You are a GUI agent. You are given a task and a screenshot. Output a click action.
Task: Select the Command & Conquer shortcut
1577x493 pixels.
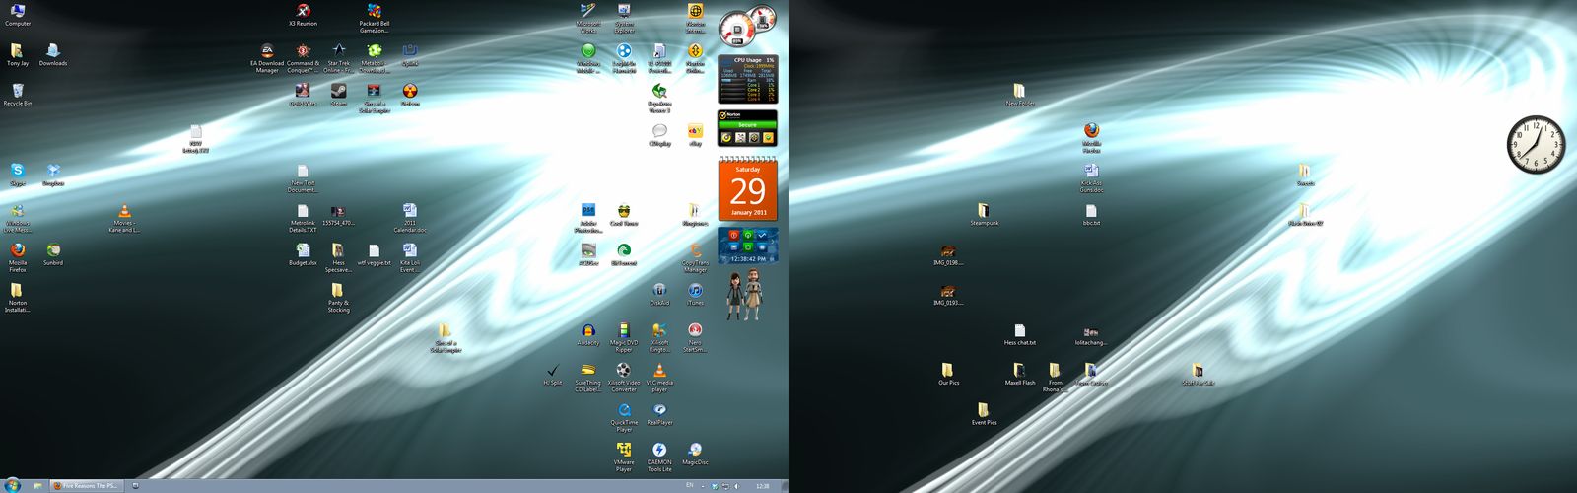click(303, 58)
